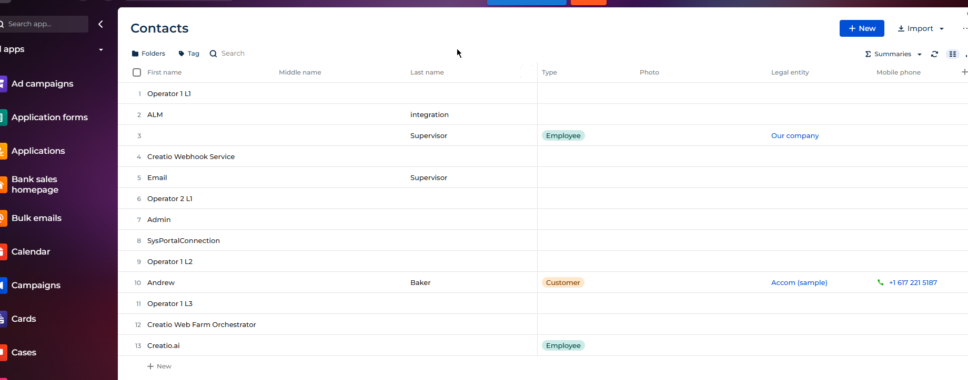Add a column with the plus icon
Viewport: 968px width, 380px height.
(x=964, y=72)
